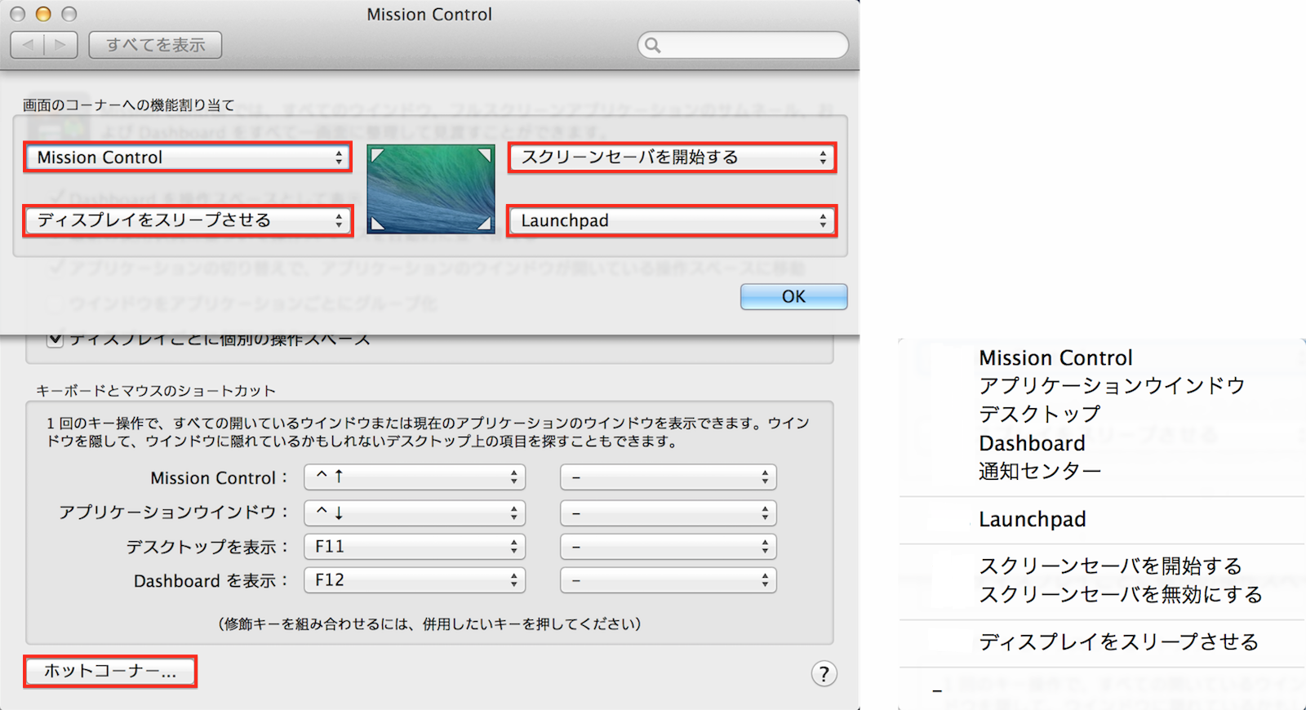The image size is (1306, 710).
Task: Open Mission Control mouse shortcut dropdown
Action: click(669, 477)
